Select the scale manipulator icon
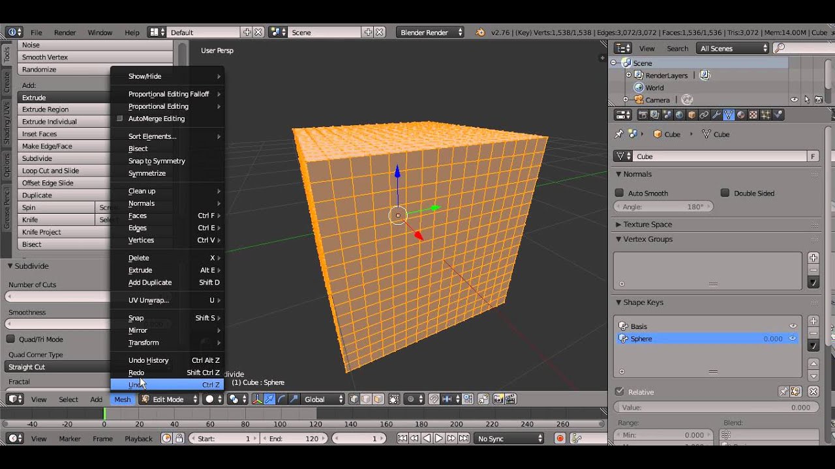 pyautogui.click(x=294, y=399)
